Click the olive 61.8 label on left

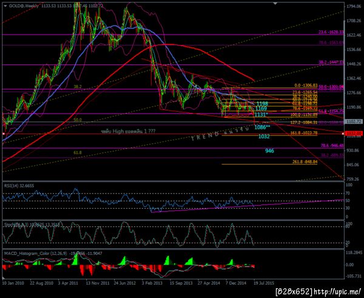78,152
